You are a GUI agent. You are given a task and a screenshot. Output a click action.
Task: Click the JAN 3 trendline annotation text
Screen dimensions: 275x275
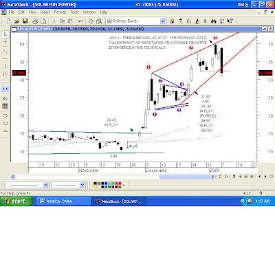click(158, 43)
